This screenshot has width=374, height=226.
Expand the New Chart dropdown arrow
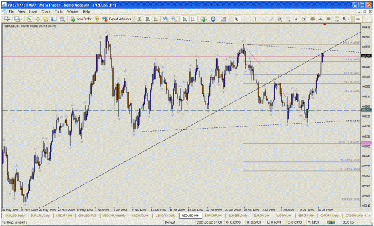tap(11, 19)
